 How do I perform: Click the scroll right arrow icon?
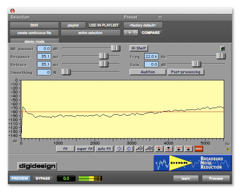[129, 149]
